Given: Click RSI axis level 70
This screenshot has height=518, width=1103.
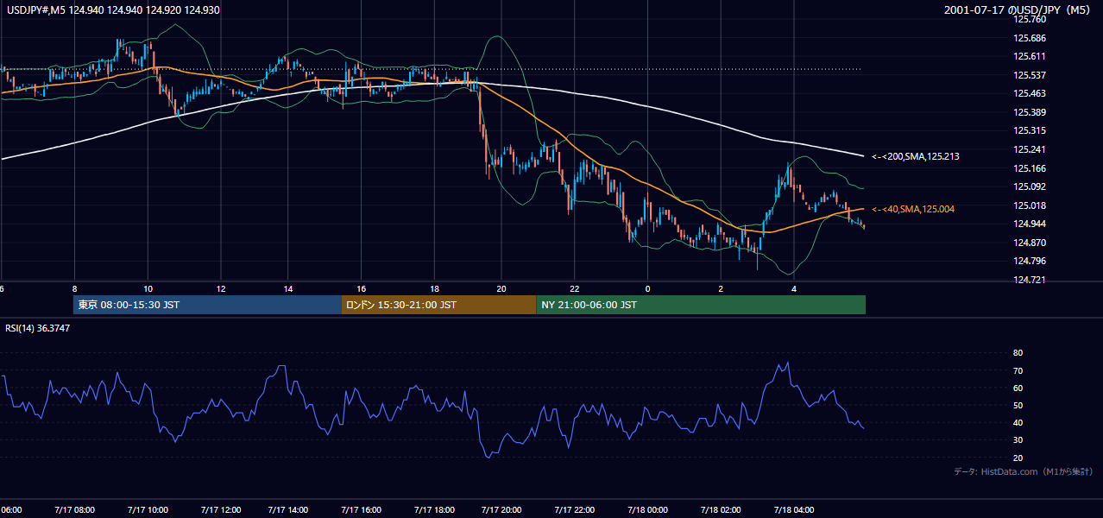Looking at the screenshot, I should click(x=1018, y=370).
